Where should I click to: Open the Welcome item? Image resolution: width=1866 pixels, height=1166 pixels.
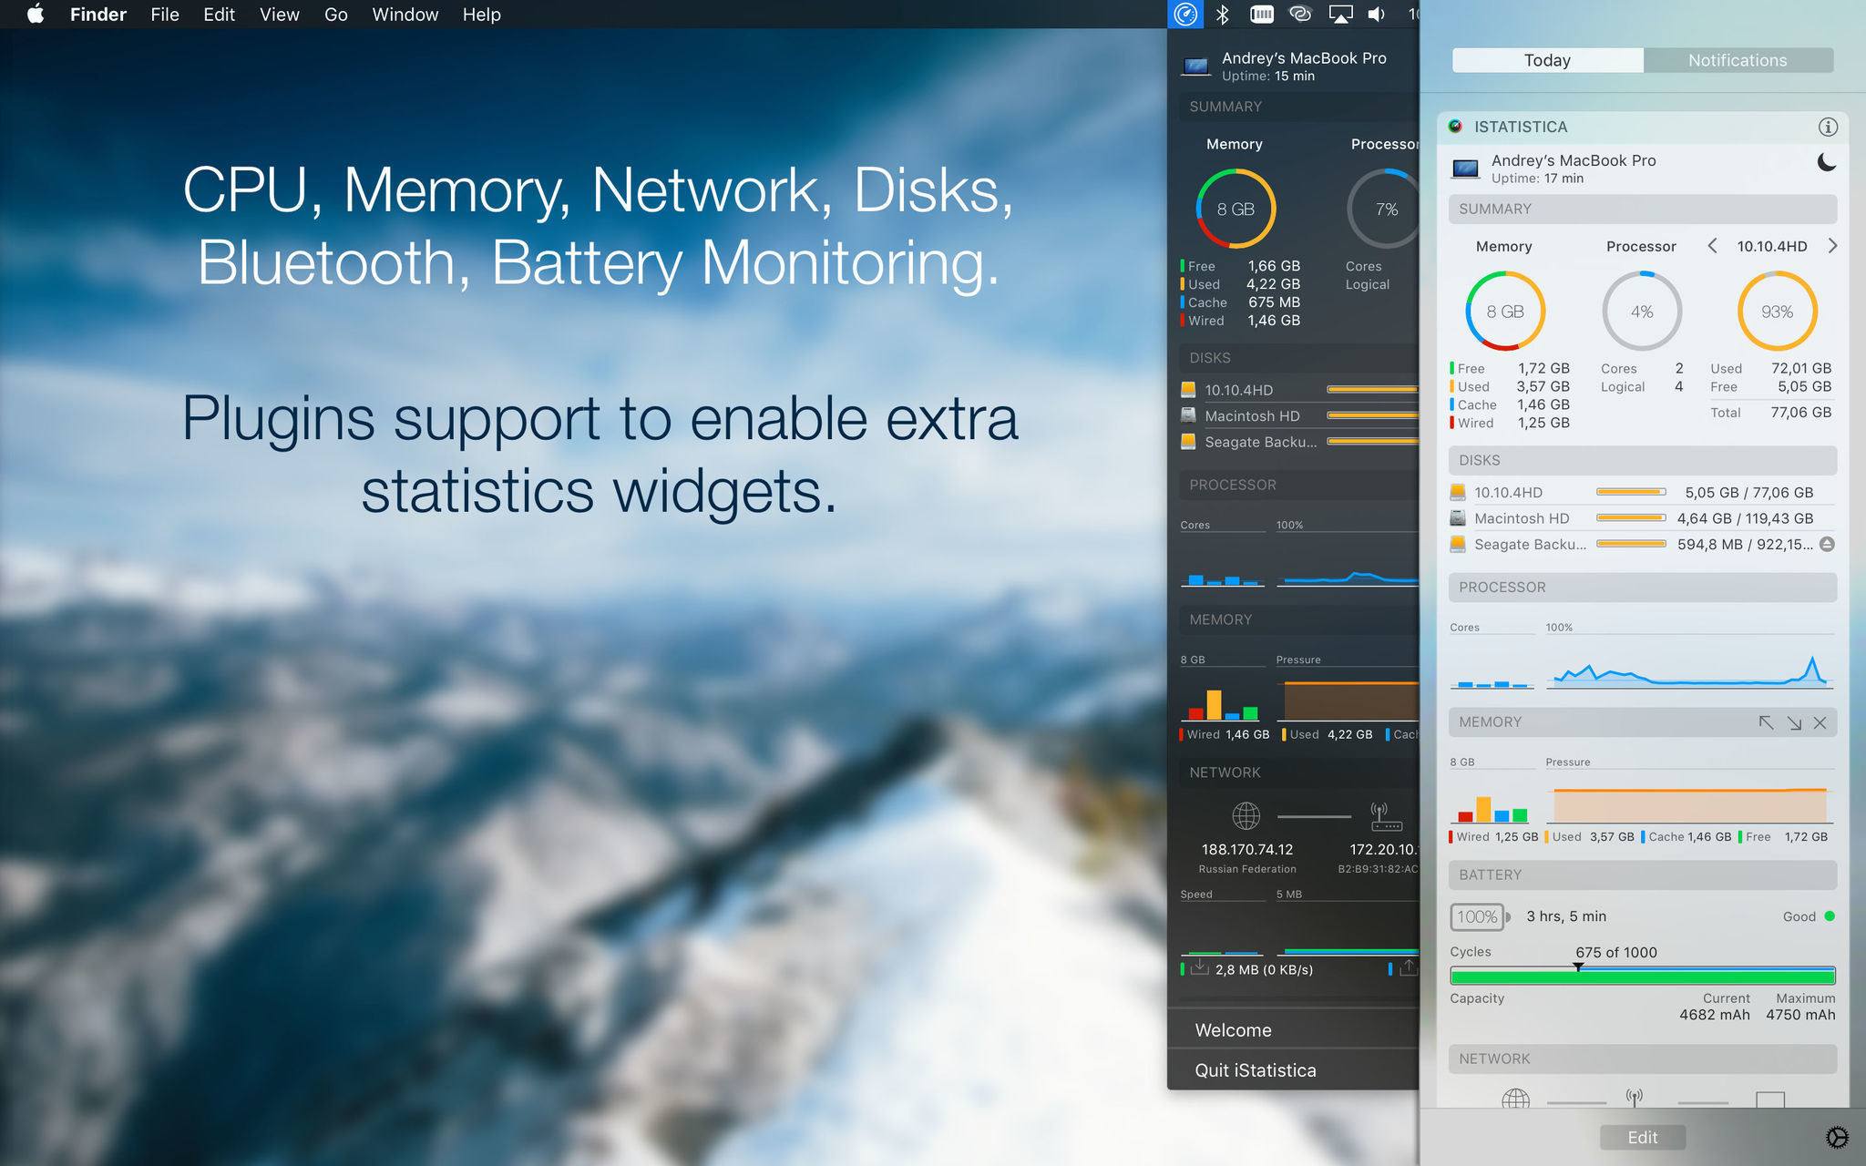(x=1233, y=1030)
